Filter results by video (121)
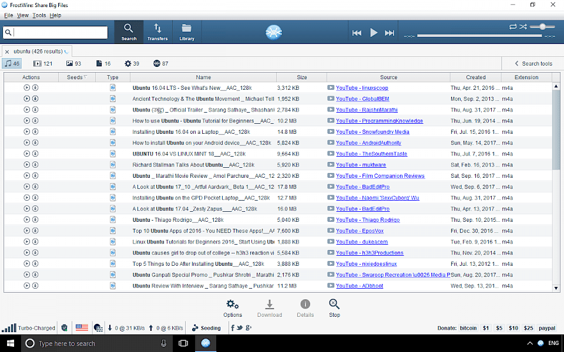The width and height of the screenshot is (564, 352). [43, 63]
